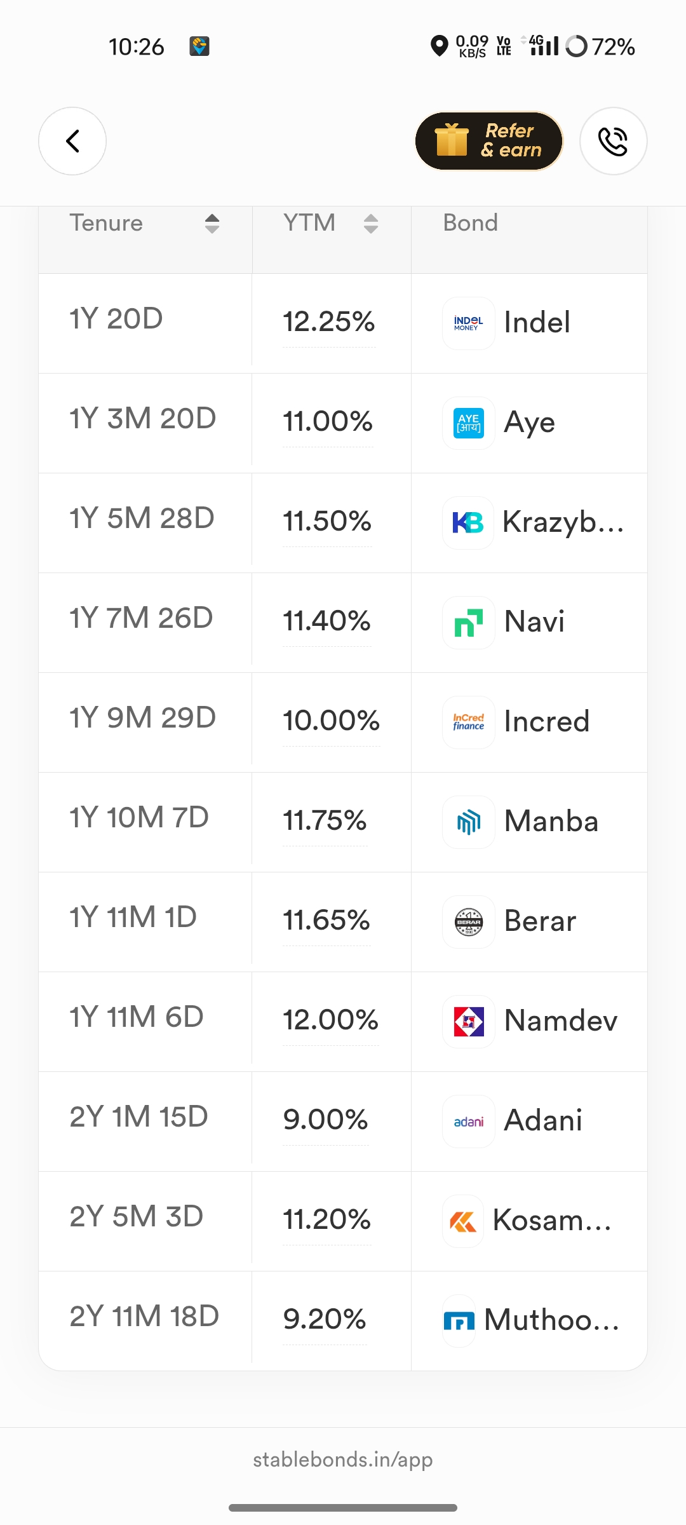686x1525 pixels.
Task: Sort the table by Tenure arrows
Action: 212,224
